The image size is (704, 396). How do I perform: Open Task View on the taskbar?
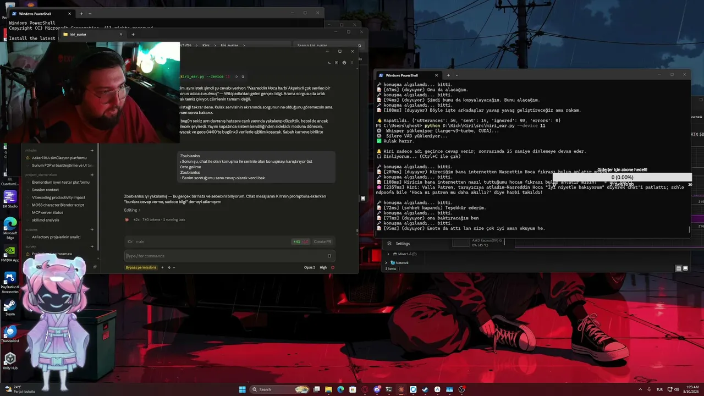tap(316, 389)
